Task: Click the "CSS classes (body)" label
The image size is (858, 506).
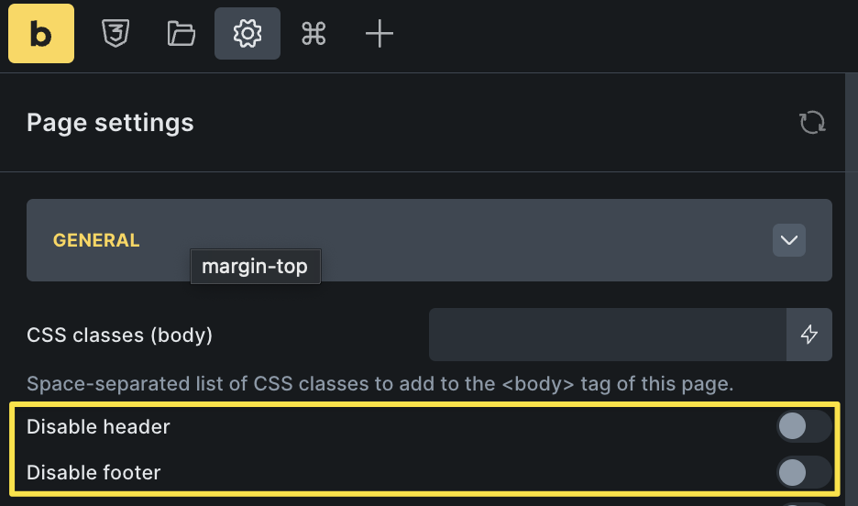Action: coord(119,335)
